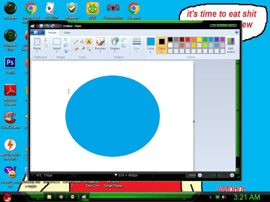The height and width of the screenshot is (202, 270).
Task: Click the Cut scissors icon
Action: (x=45, y=39)
